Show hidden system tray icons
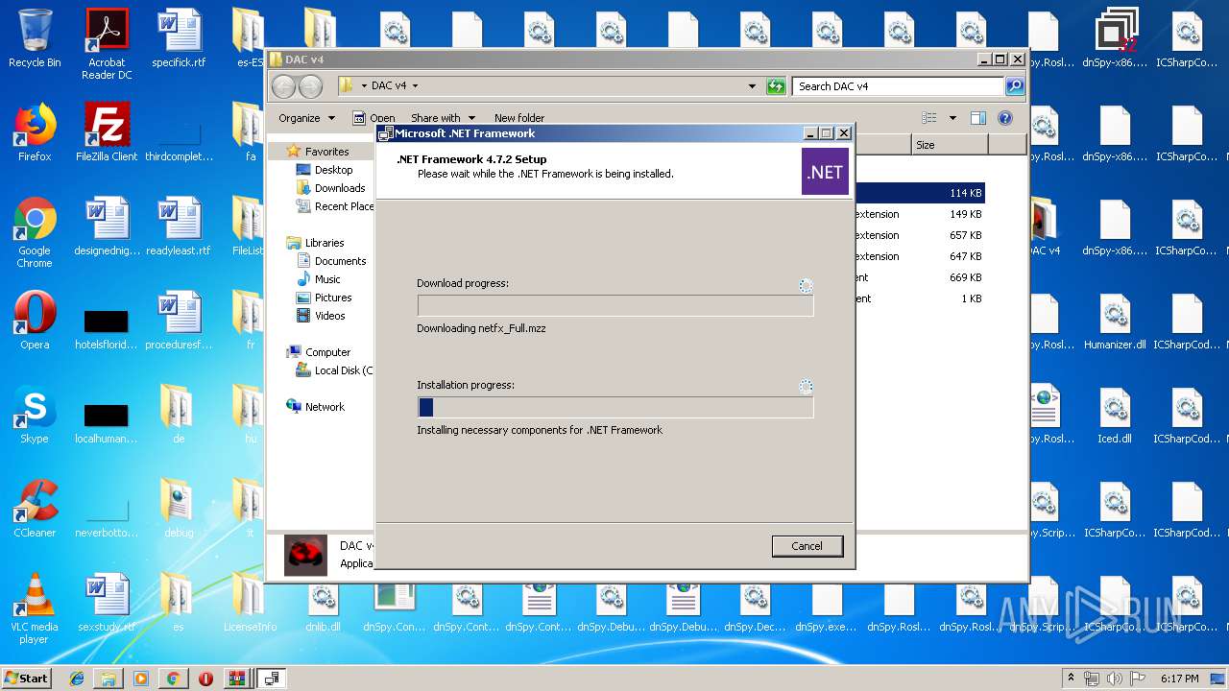1229x691 pixels. coord(1071,678)
